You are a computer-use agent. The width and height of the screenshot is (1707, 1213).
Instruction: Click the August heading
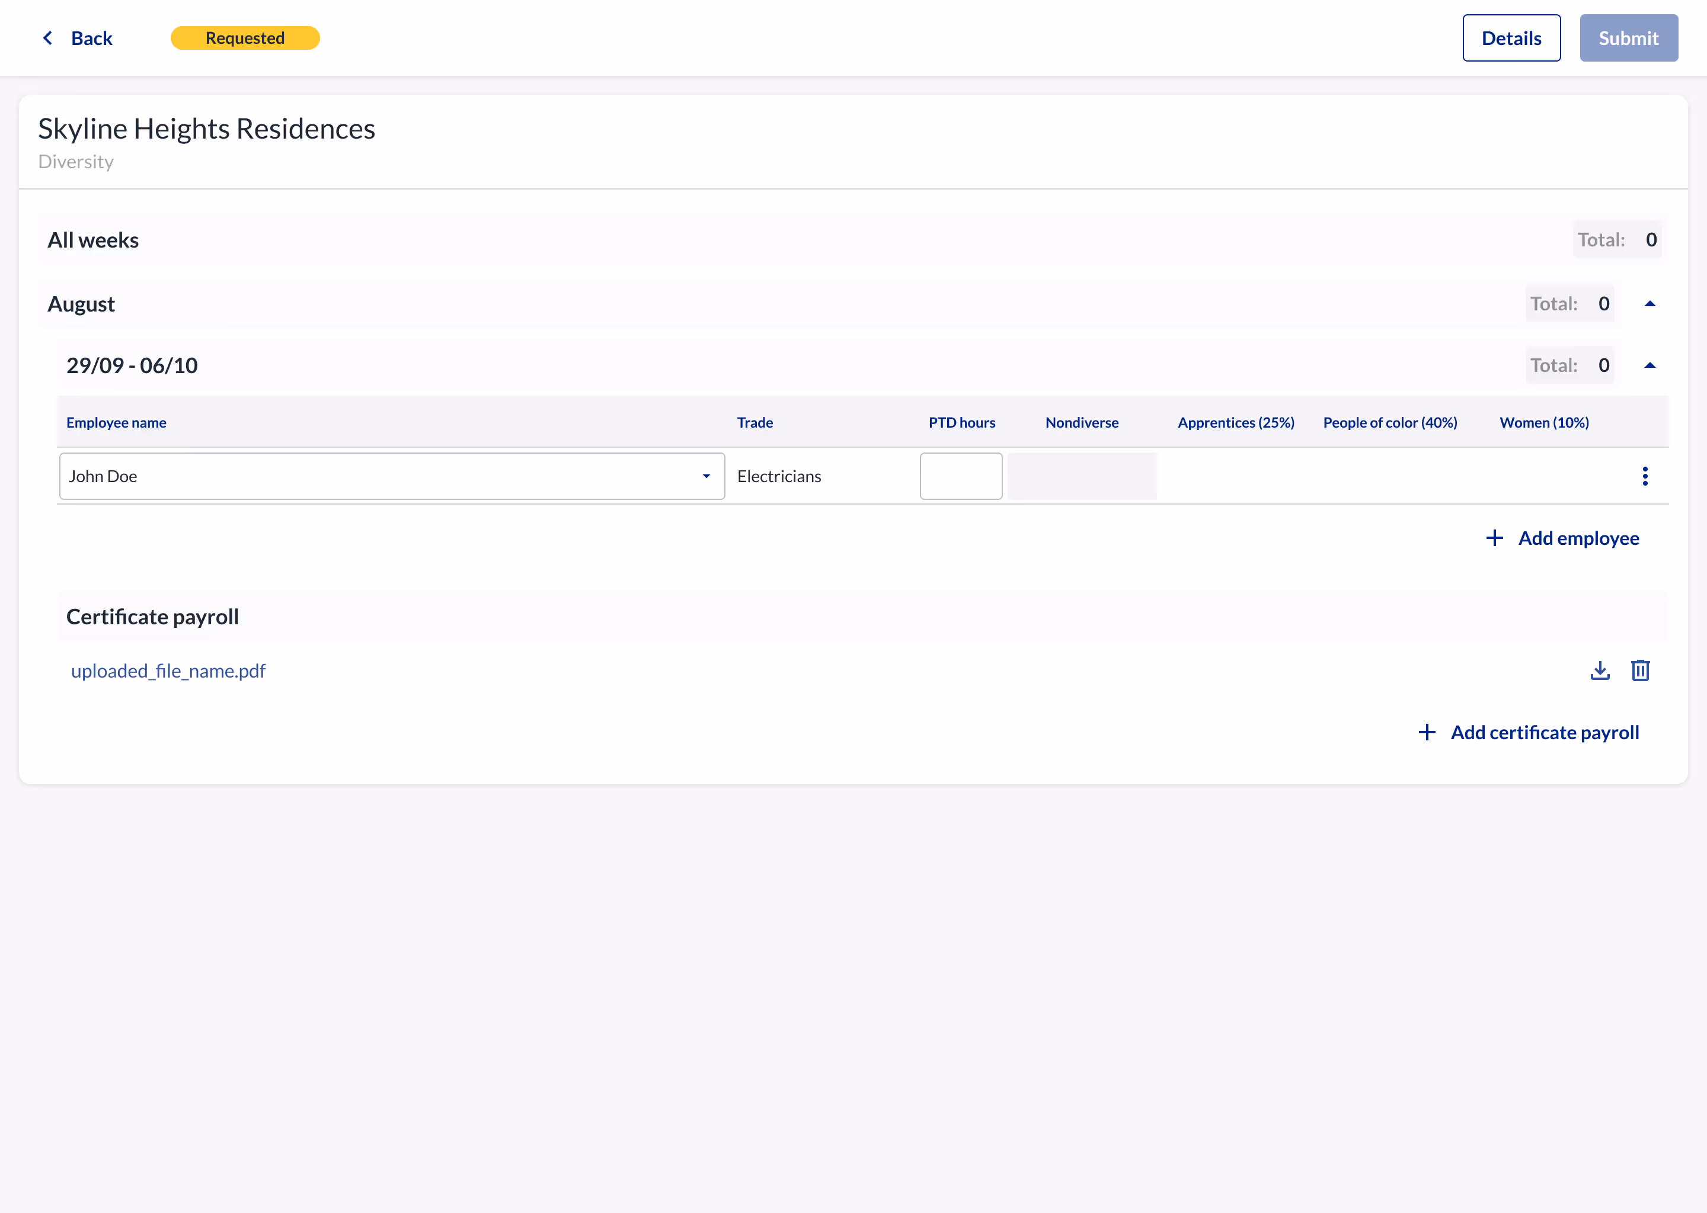pyautogui.click(x=81, y=304)
